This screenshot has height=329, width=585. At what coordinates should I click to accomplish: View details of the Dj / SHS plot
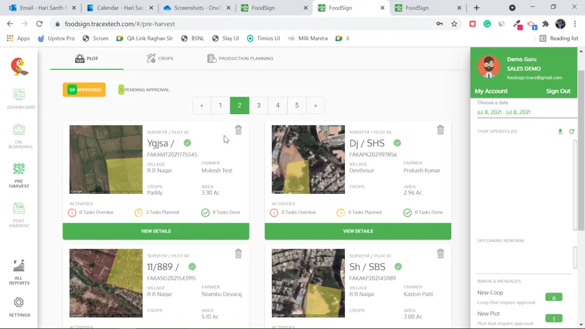pos(358,231)
